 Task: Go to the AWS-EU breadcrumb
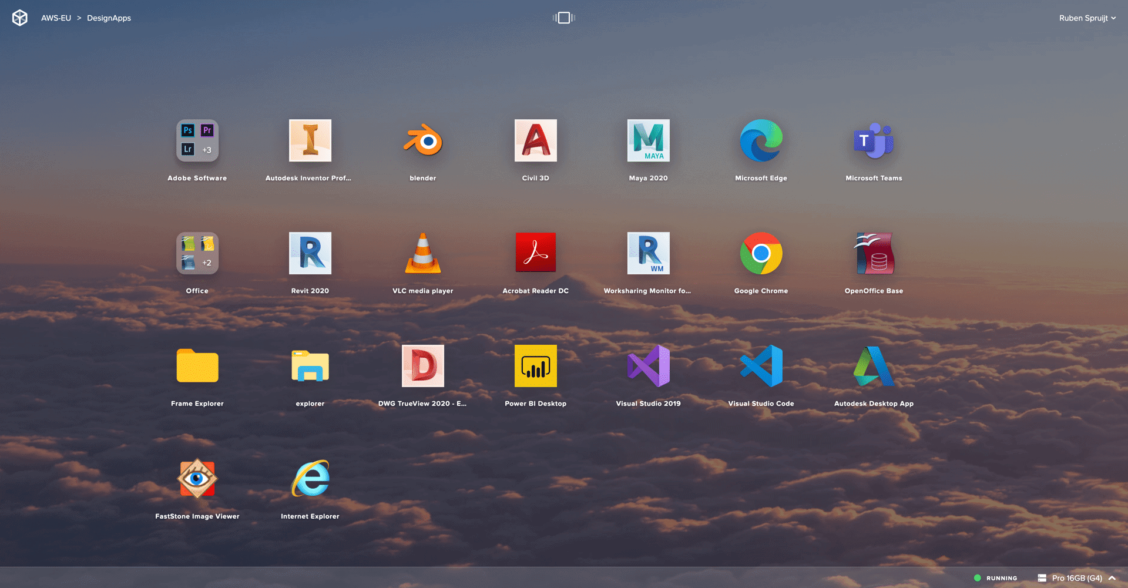coord(56,18)
